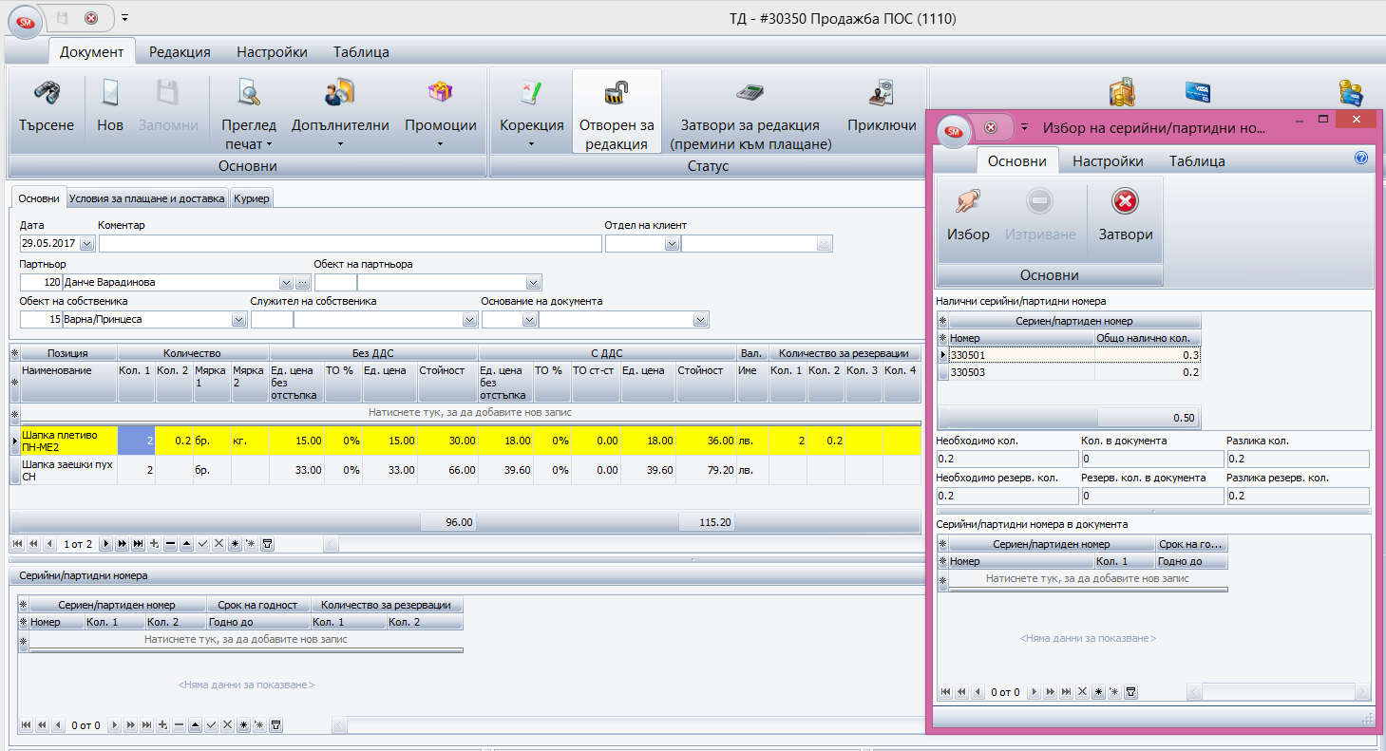The height and width of the screenshot is (751, 1386).
Task: Cancel edit with X in items navigator
Action: (x=218, y=544)
